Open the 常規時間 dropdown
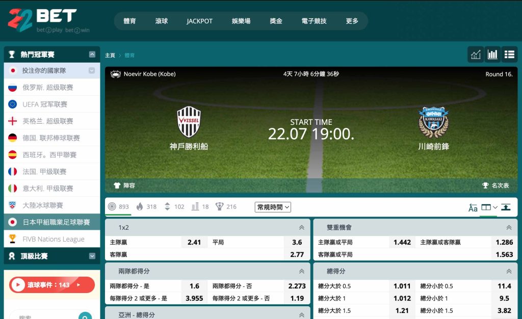 coord(273,207)
